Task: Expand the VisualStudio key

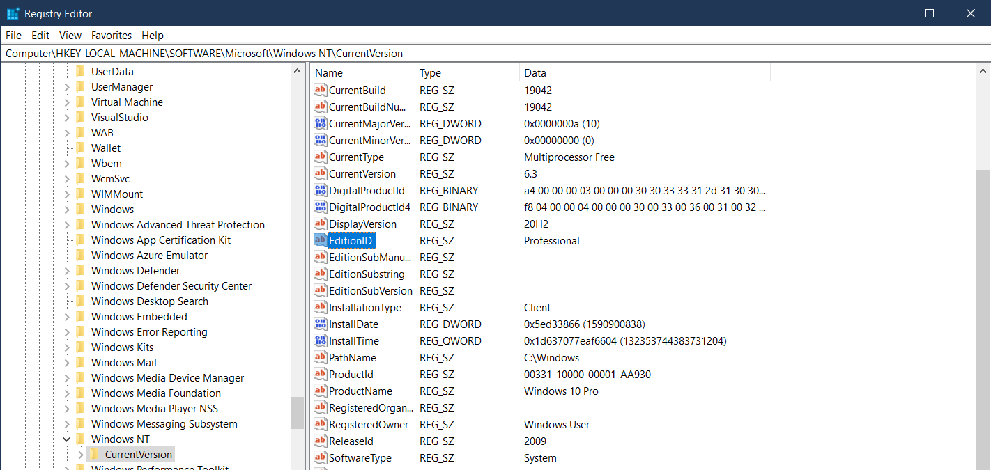Action: point(66,117)
